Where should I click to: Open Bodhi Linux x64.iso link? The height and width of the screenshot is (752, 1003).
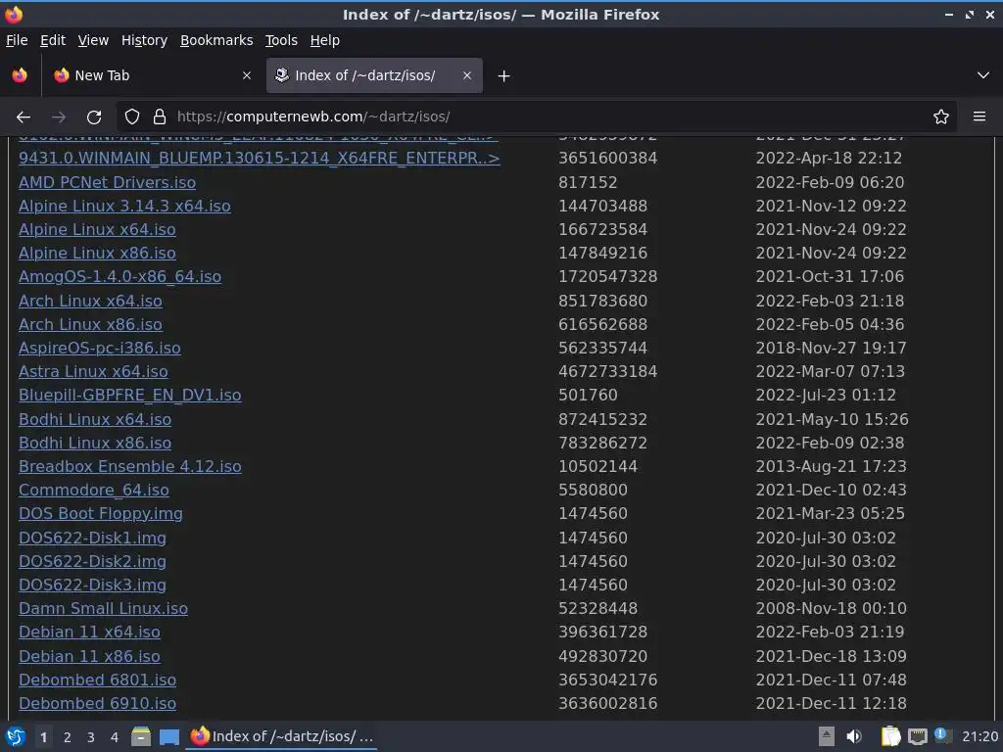click(x=95, y=419)
